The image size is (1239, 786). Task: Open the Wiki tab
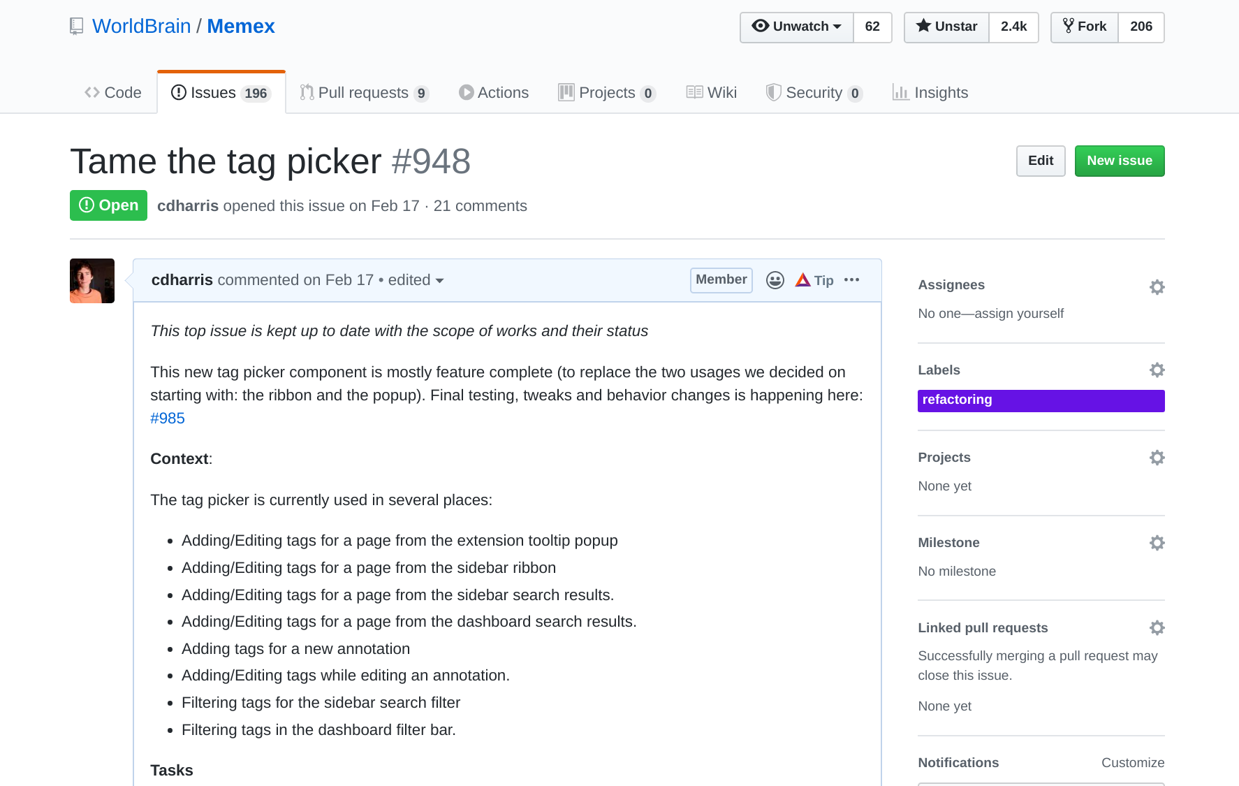pyautogui.click(x=712, y=93)
